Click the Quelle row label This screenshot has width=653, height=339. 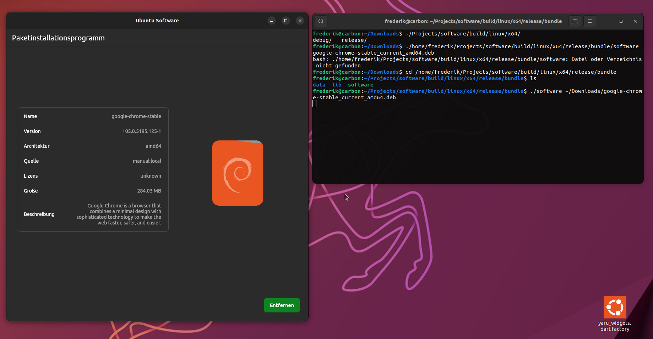[31, 161]
